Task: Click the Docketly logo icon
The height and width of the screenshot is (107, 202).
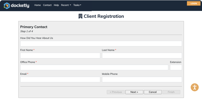Action: click(7, 6)
